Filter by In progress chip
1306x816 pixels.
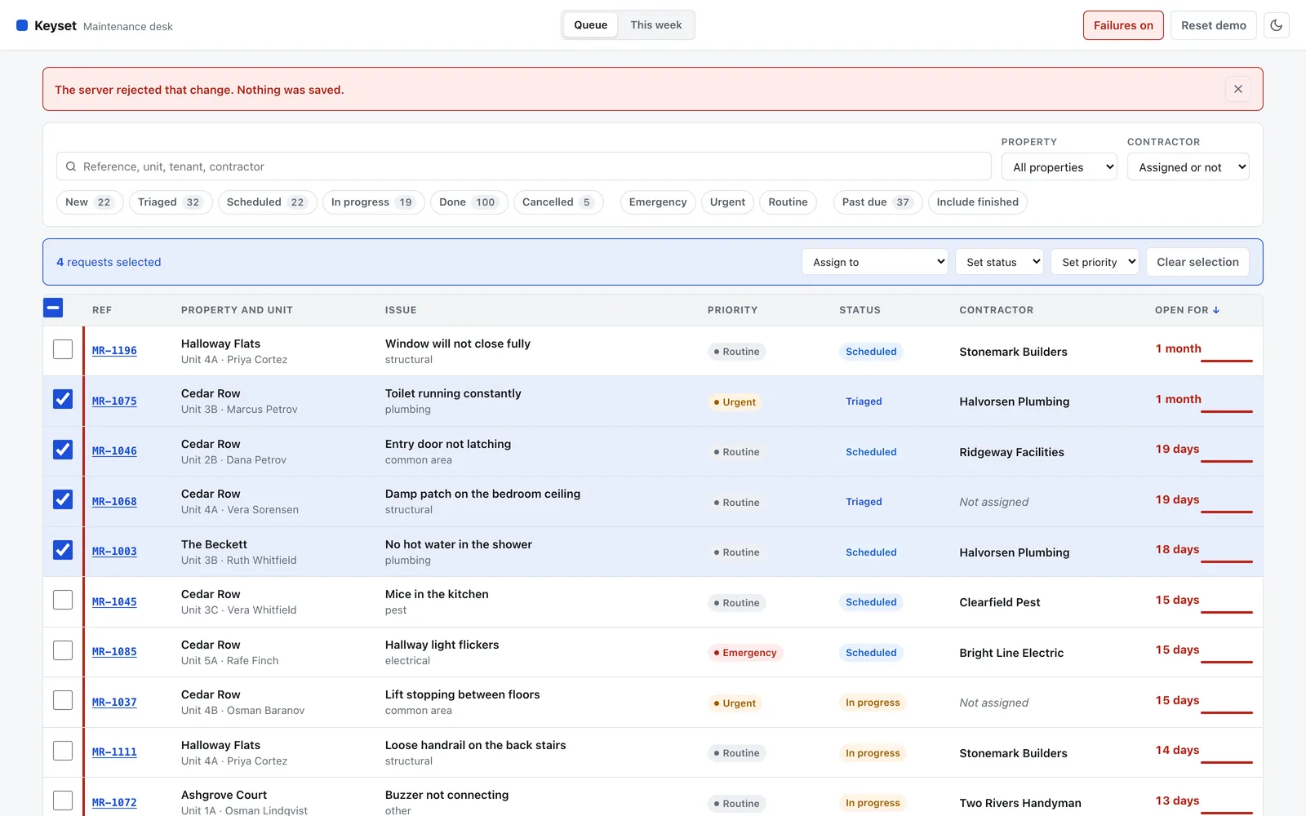(373, 202)
